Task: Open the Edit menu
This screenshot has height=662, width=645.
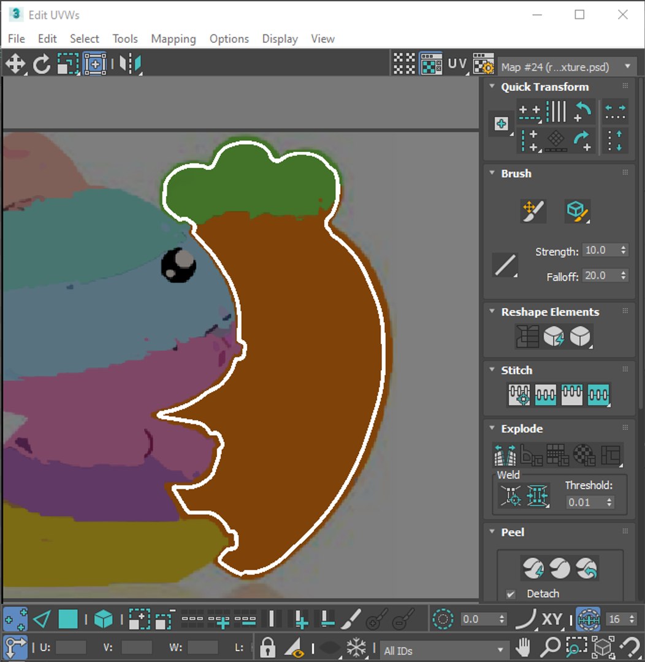Action: point(47,39)
